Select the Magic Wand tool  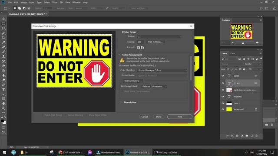[3, 33]
